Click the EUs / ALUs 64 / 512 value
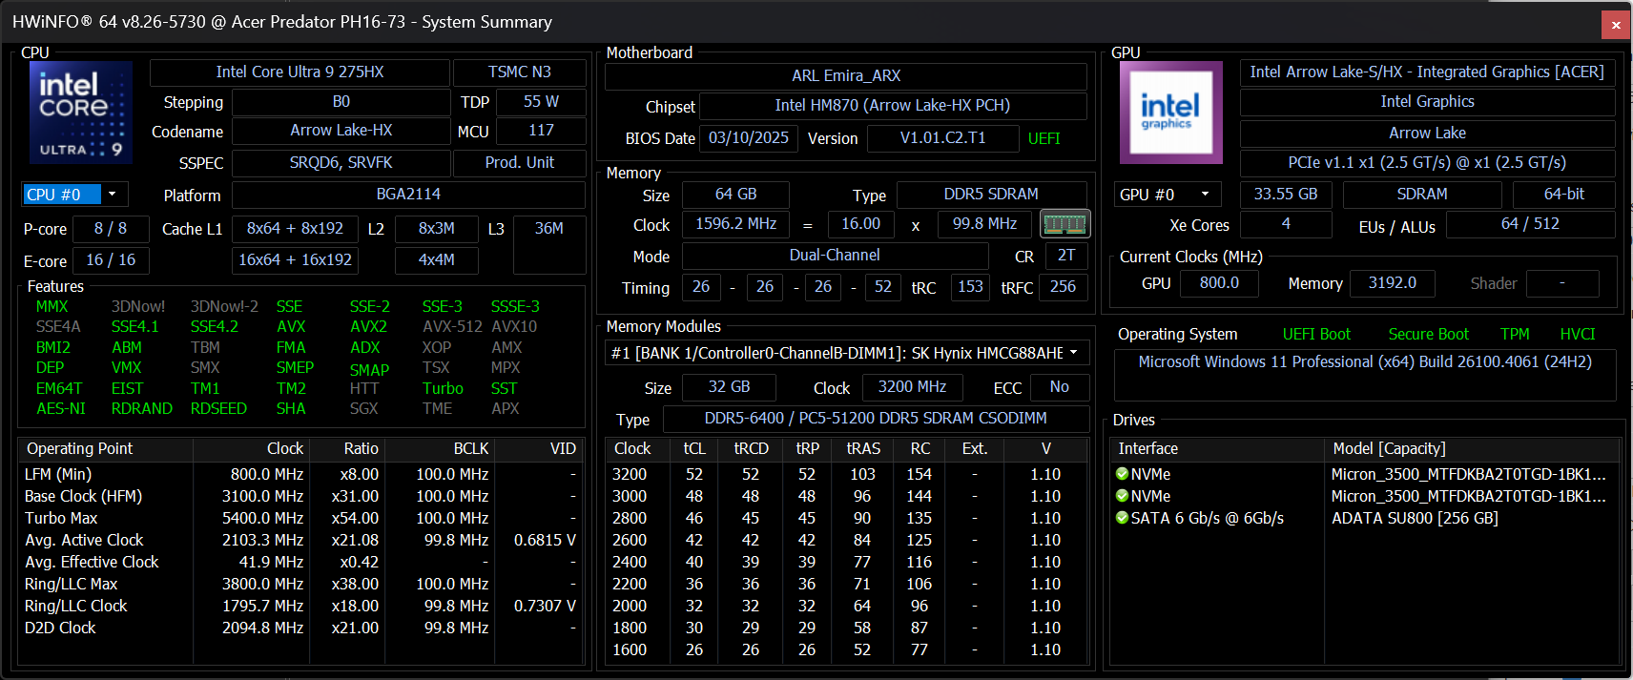 1530,224
